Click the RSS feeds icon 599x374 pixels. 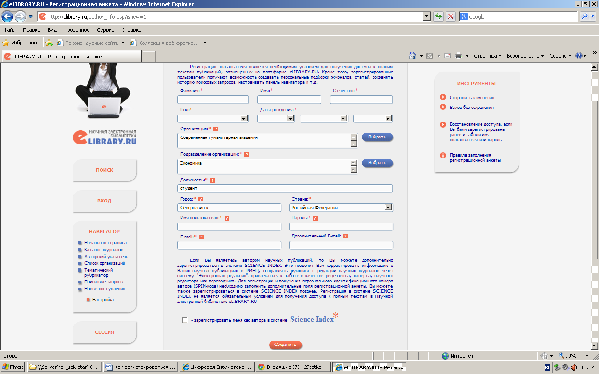click(x=430, y=56)
